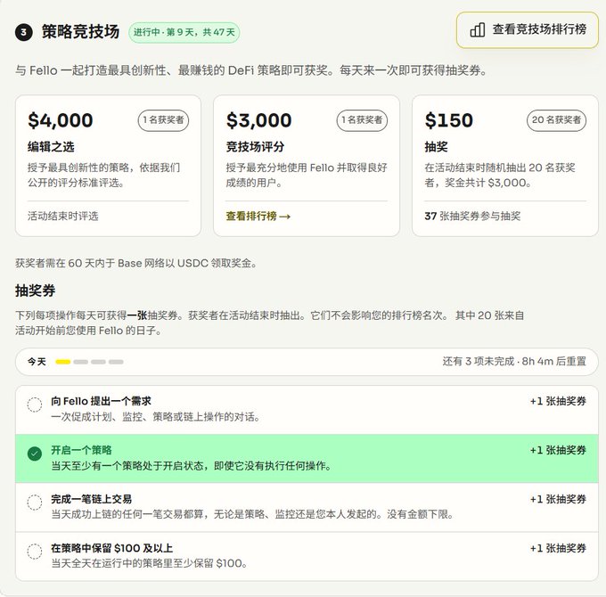This screenshot has height=597, width=606.
Task: Toggle the 向 Fello 提出一个需求 task circle
Action: (x=35, y=405)
